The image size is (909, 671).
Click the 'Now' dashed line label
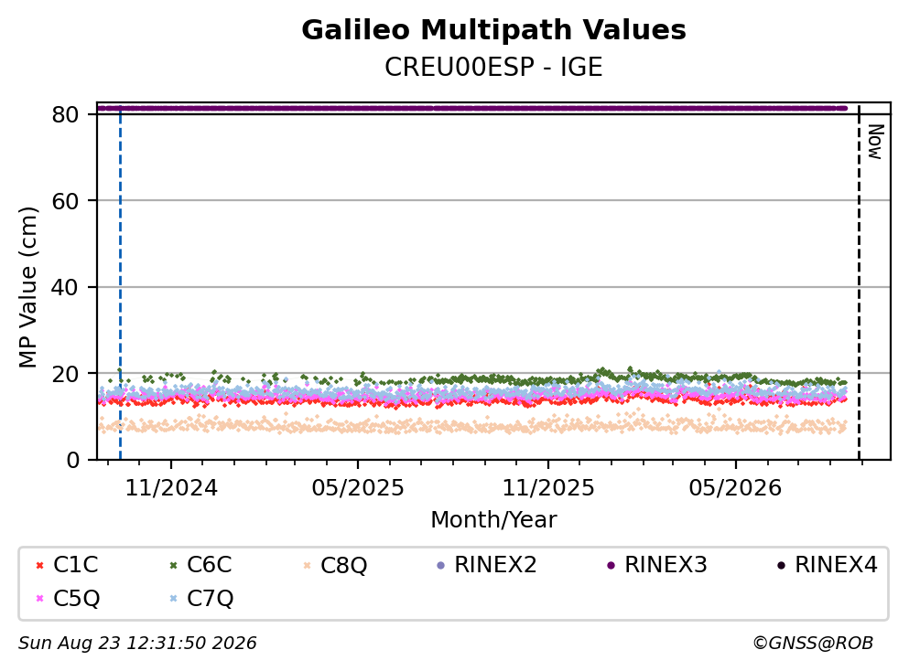point(874,142)
